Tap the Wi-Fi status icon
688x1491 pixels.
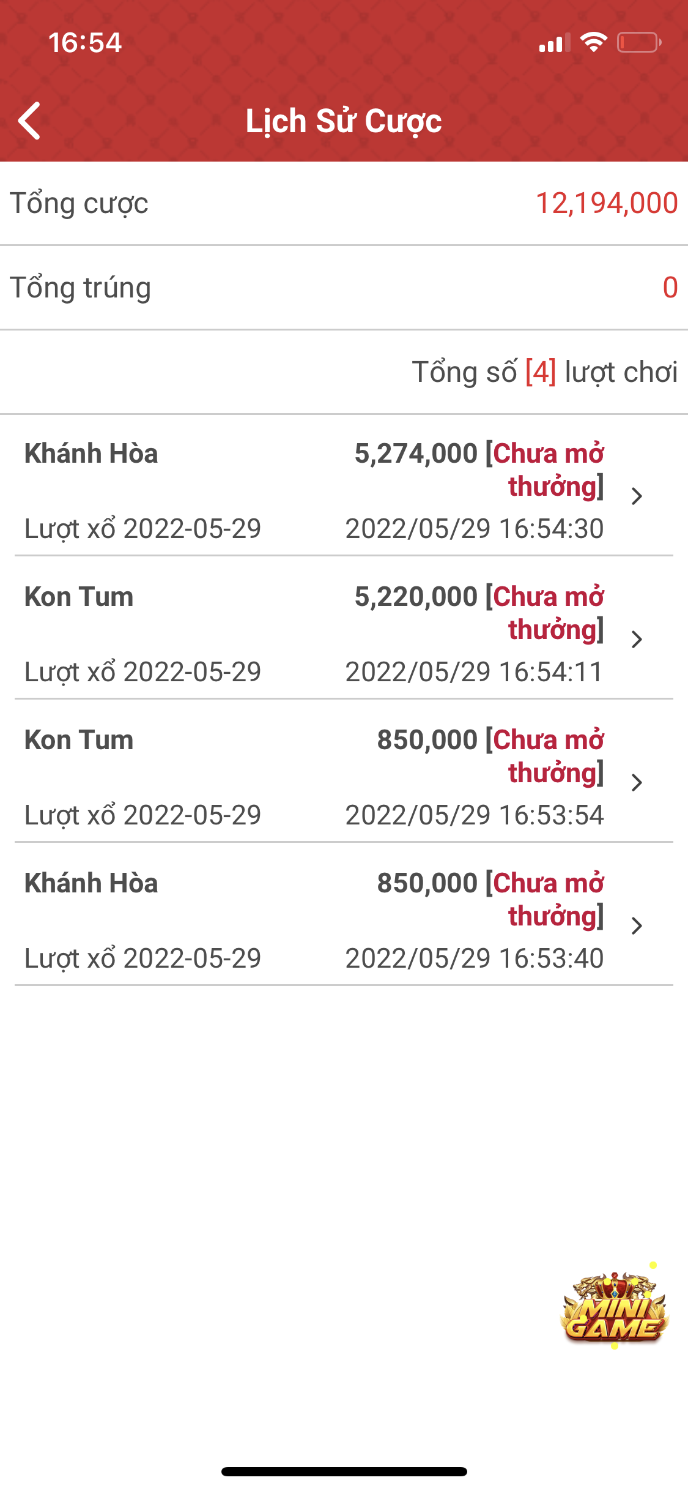point(593,42)
